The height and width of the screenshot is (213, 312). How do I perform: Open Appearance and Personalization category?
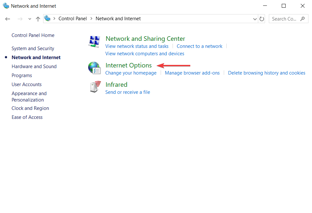[29, 97]
